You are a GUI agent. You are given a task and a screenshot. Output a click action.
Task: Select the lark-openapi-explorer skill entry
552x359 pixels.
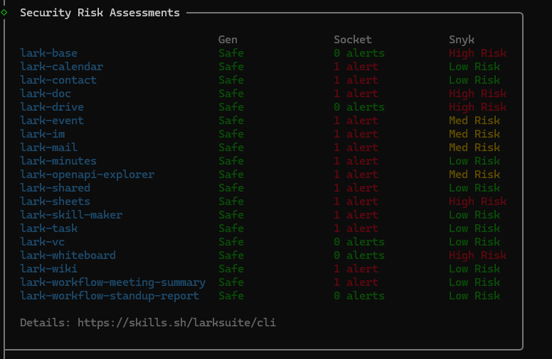coord(87,175)
